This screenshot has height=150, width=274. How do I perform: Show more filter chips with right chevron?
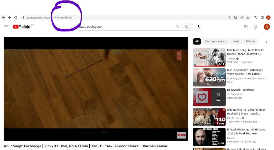pos(266,42)
